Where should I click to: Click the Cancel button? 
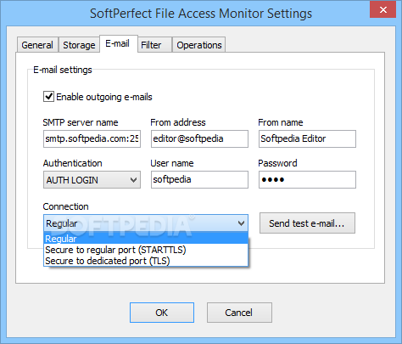pos(239,313)
